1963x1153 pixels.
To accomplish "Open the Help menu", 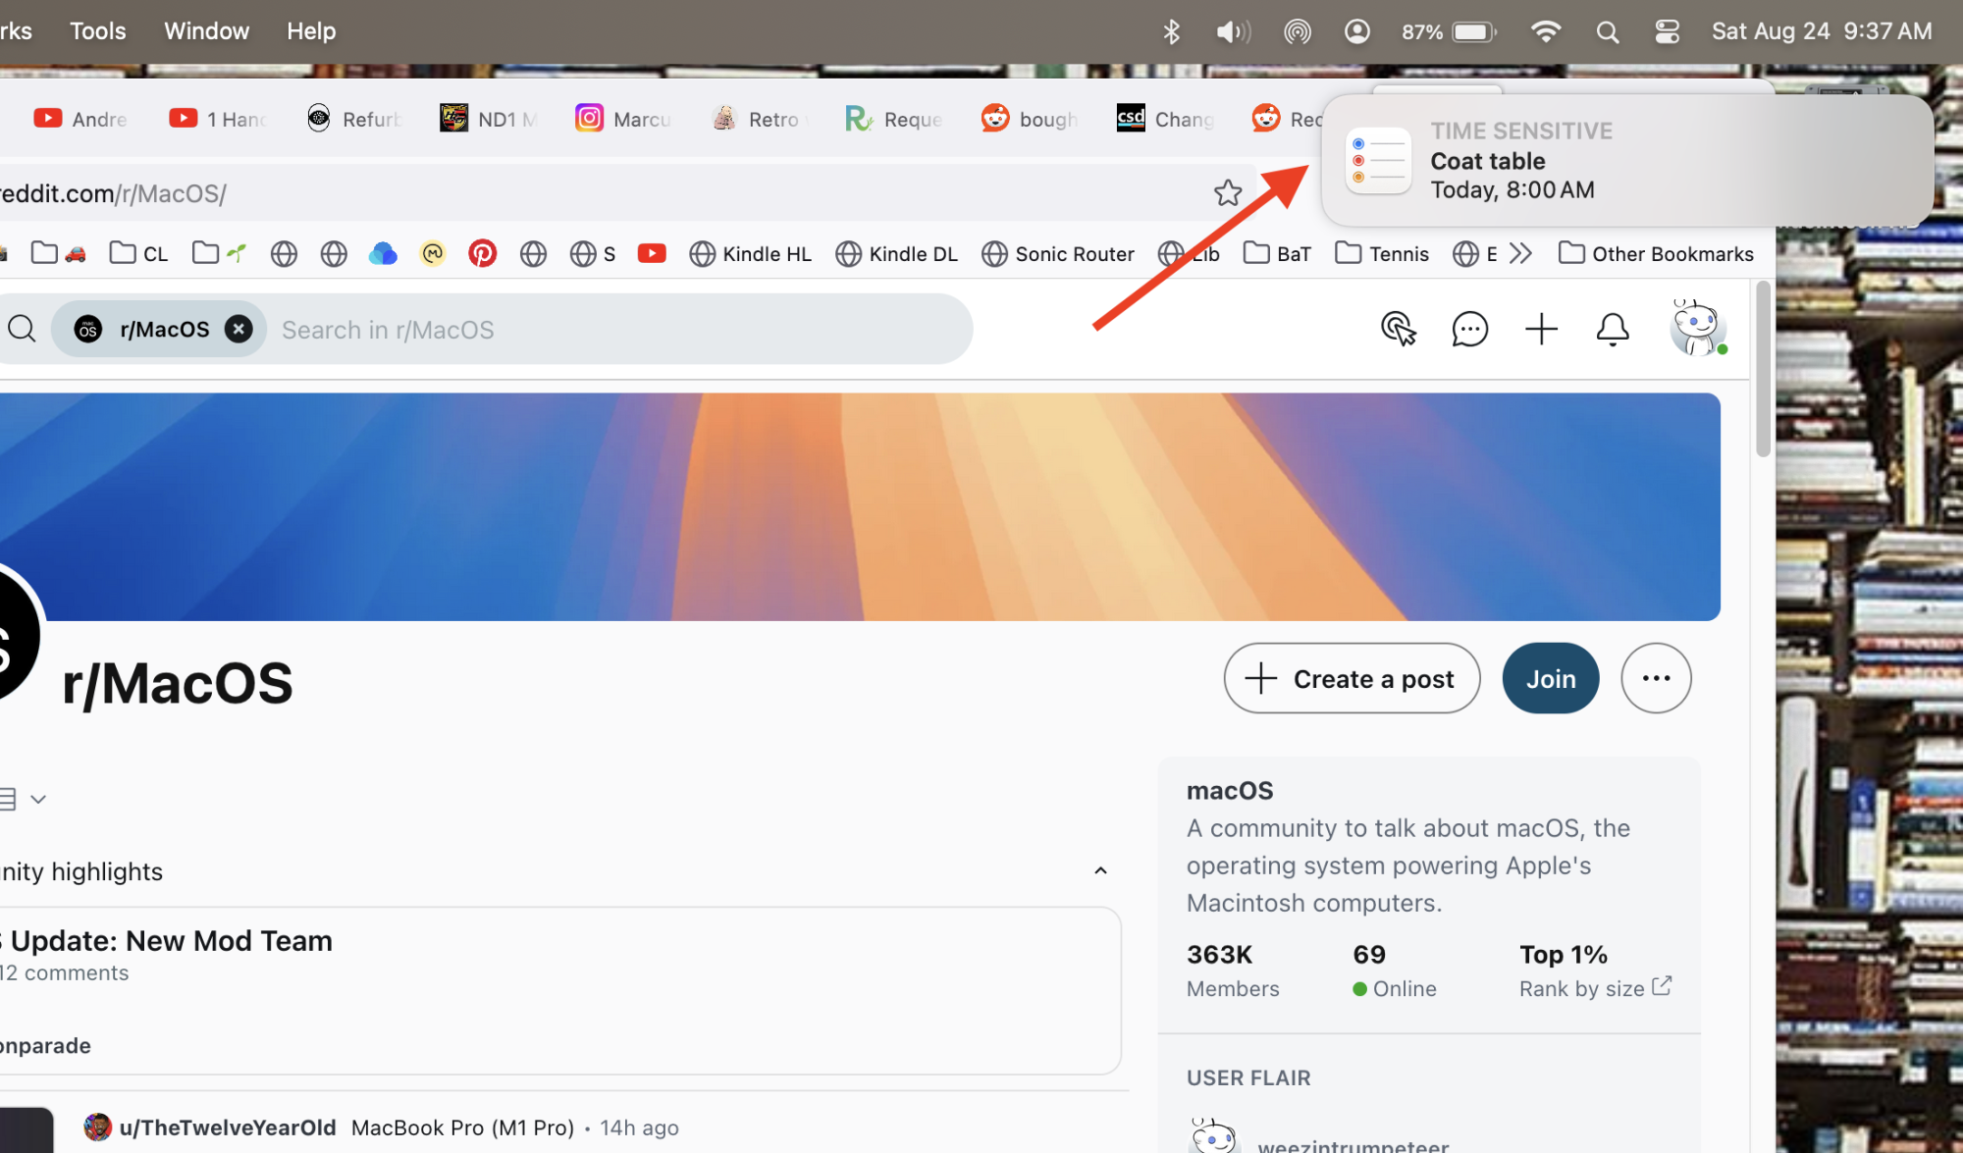I will (x=311, y=31).
